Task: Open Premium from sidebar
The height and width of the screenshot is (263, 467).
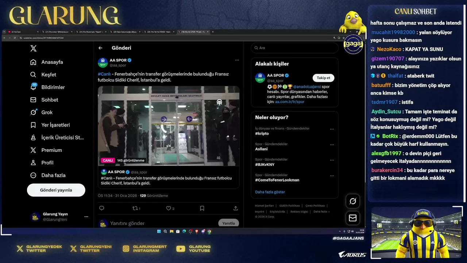Action: (x=46, y=150)
